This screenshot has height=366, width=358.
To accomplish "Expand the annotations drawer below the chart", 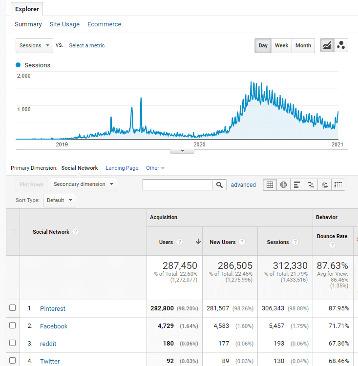I will point(182,151).
